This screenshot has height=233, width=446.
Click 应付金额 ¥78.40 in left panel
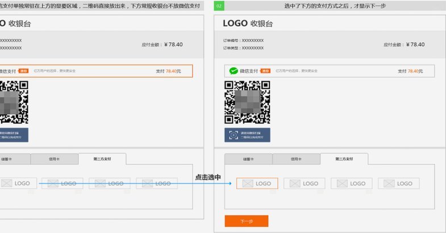pos(162,44)
